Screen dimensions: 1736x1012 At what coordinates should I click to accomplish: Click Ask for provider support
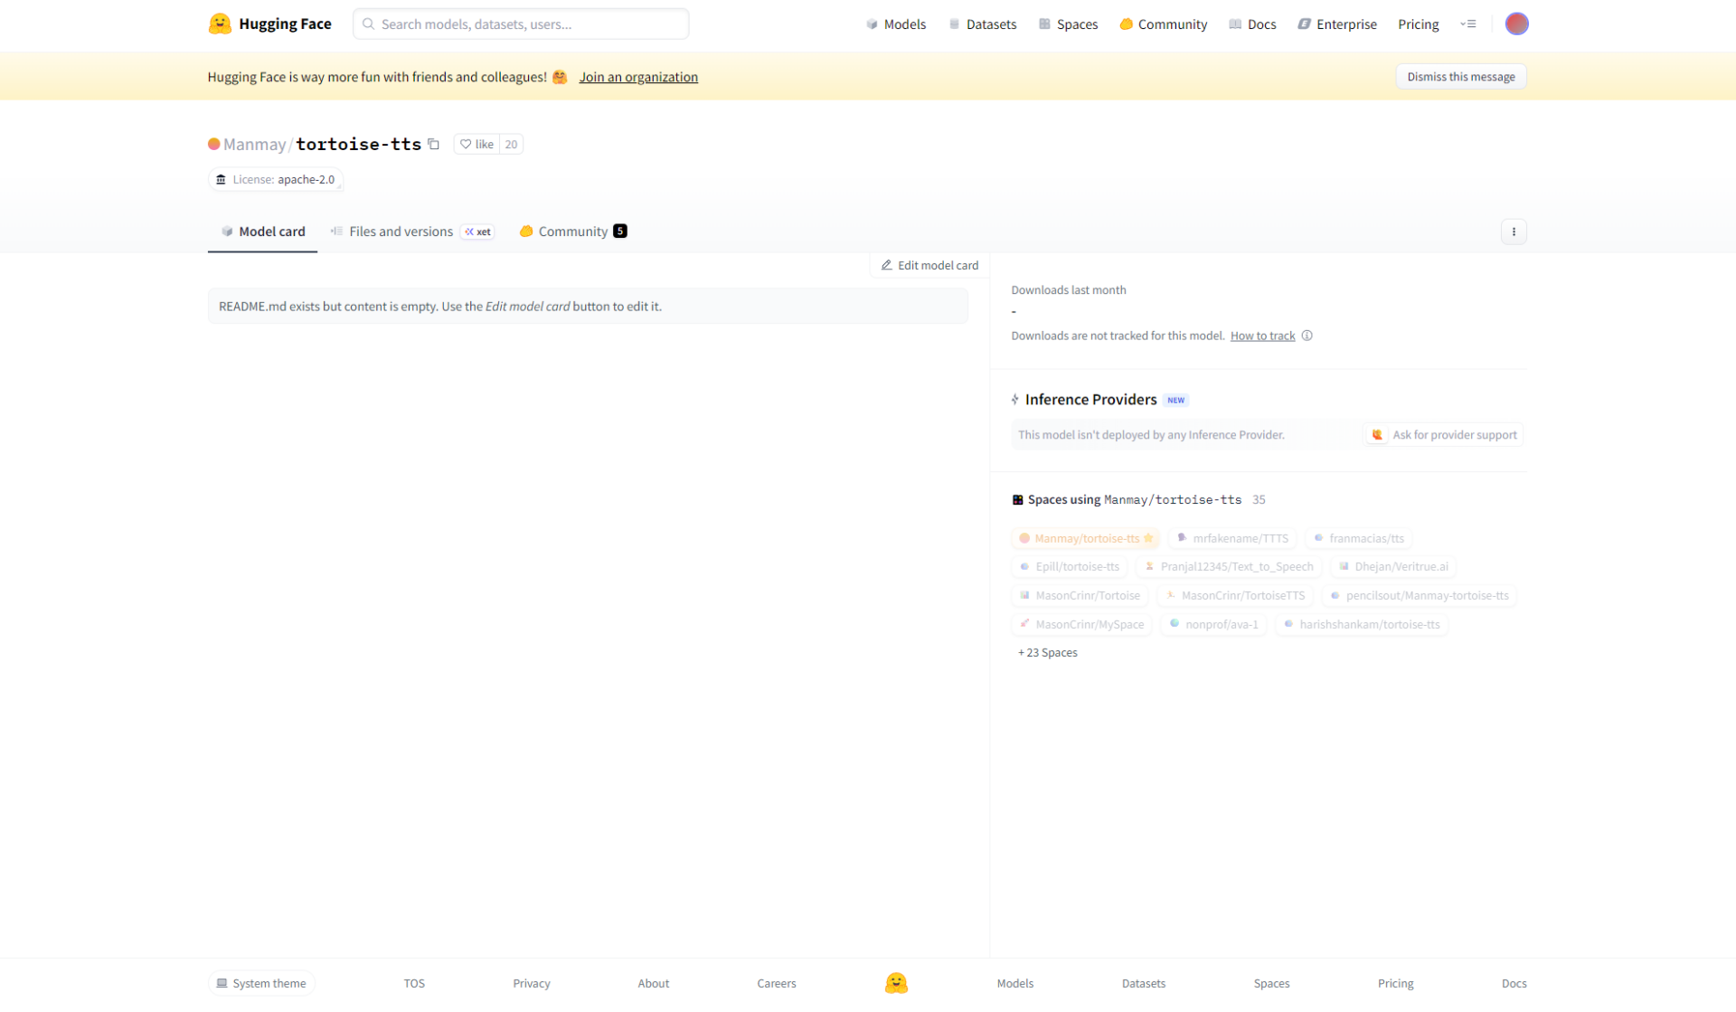(x=1444, y=435)
